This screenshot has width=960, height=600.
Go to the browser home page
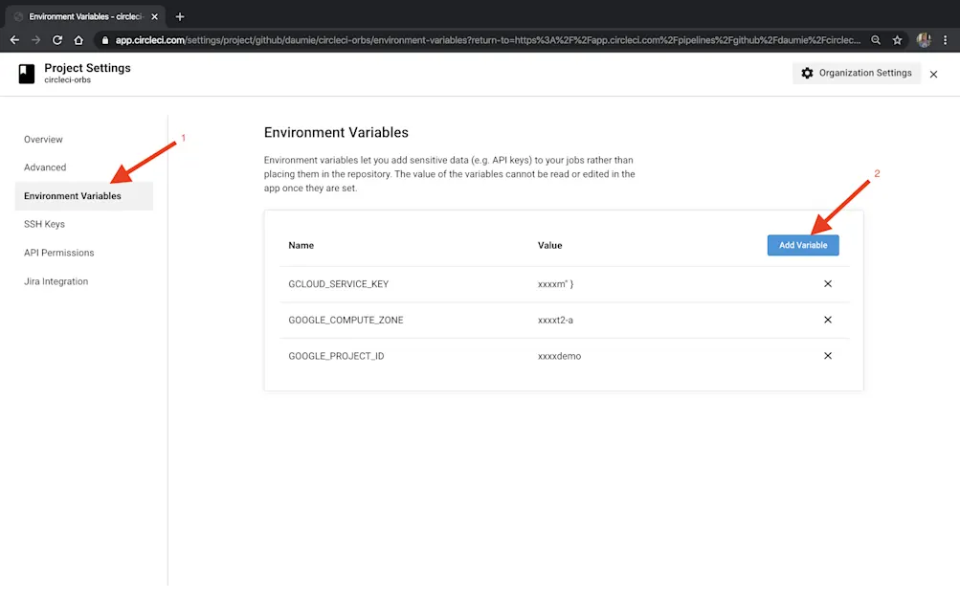pos(78,40)
